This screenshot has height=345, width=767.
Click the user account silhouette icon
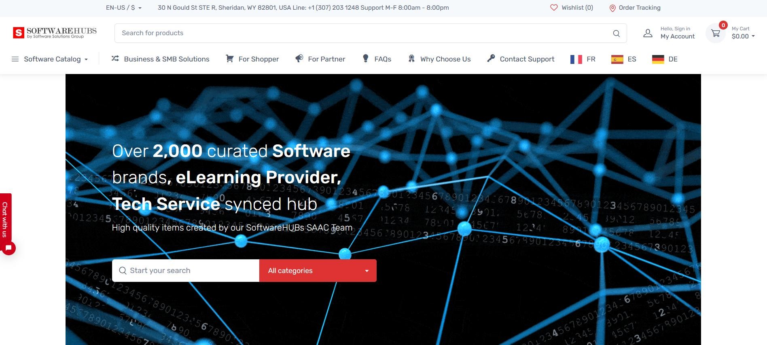click(648, 33)
